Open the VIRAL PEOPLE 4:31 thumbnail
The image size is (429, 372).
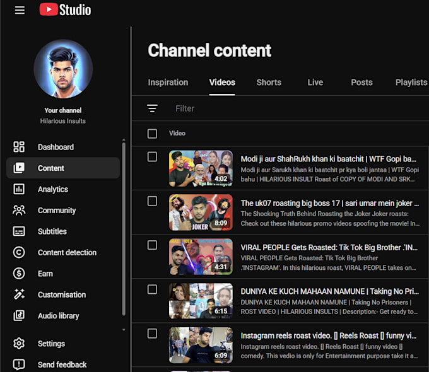[x=201, y=257]
